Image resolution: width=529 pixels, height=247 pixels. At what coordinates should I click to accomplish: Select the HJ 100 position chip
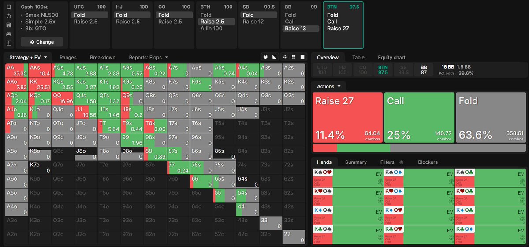click(x=343, y=70)
